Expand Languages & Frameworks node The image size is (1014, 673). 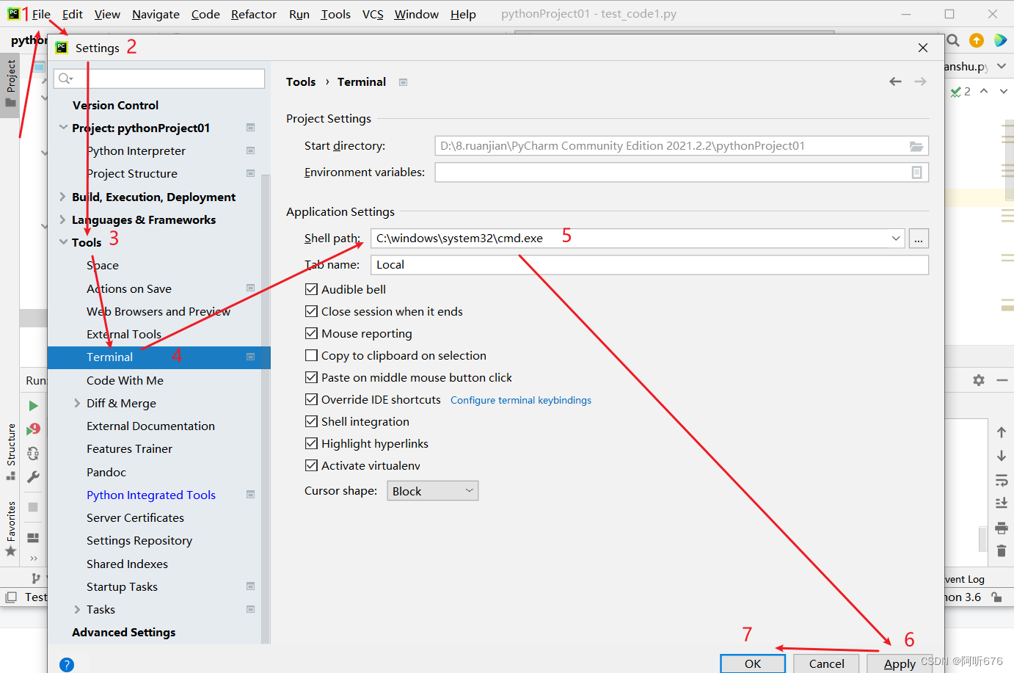63,219
